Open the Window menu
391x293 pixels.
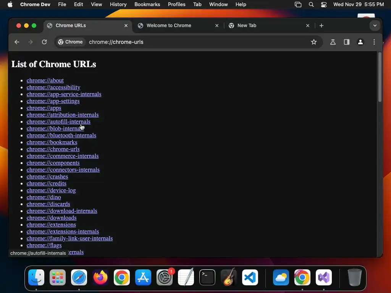click(218, 5)
